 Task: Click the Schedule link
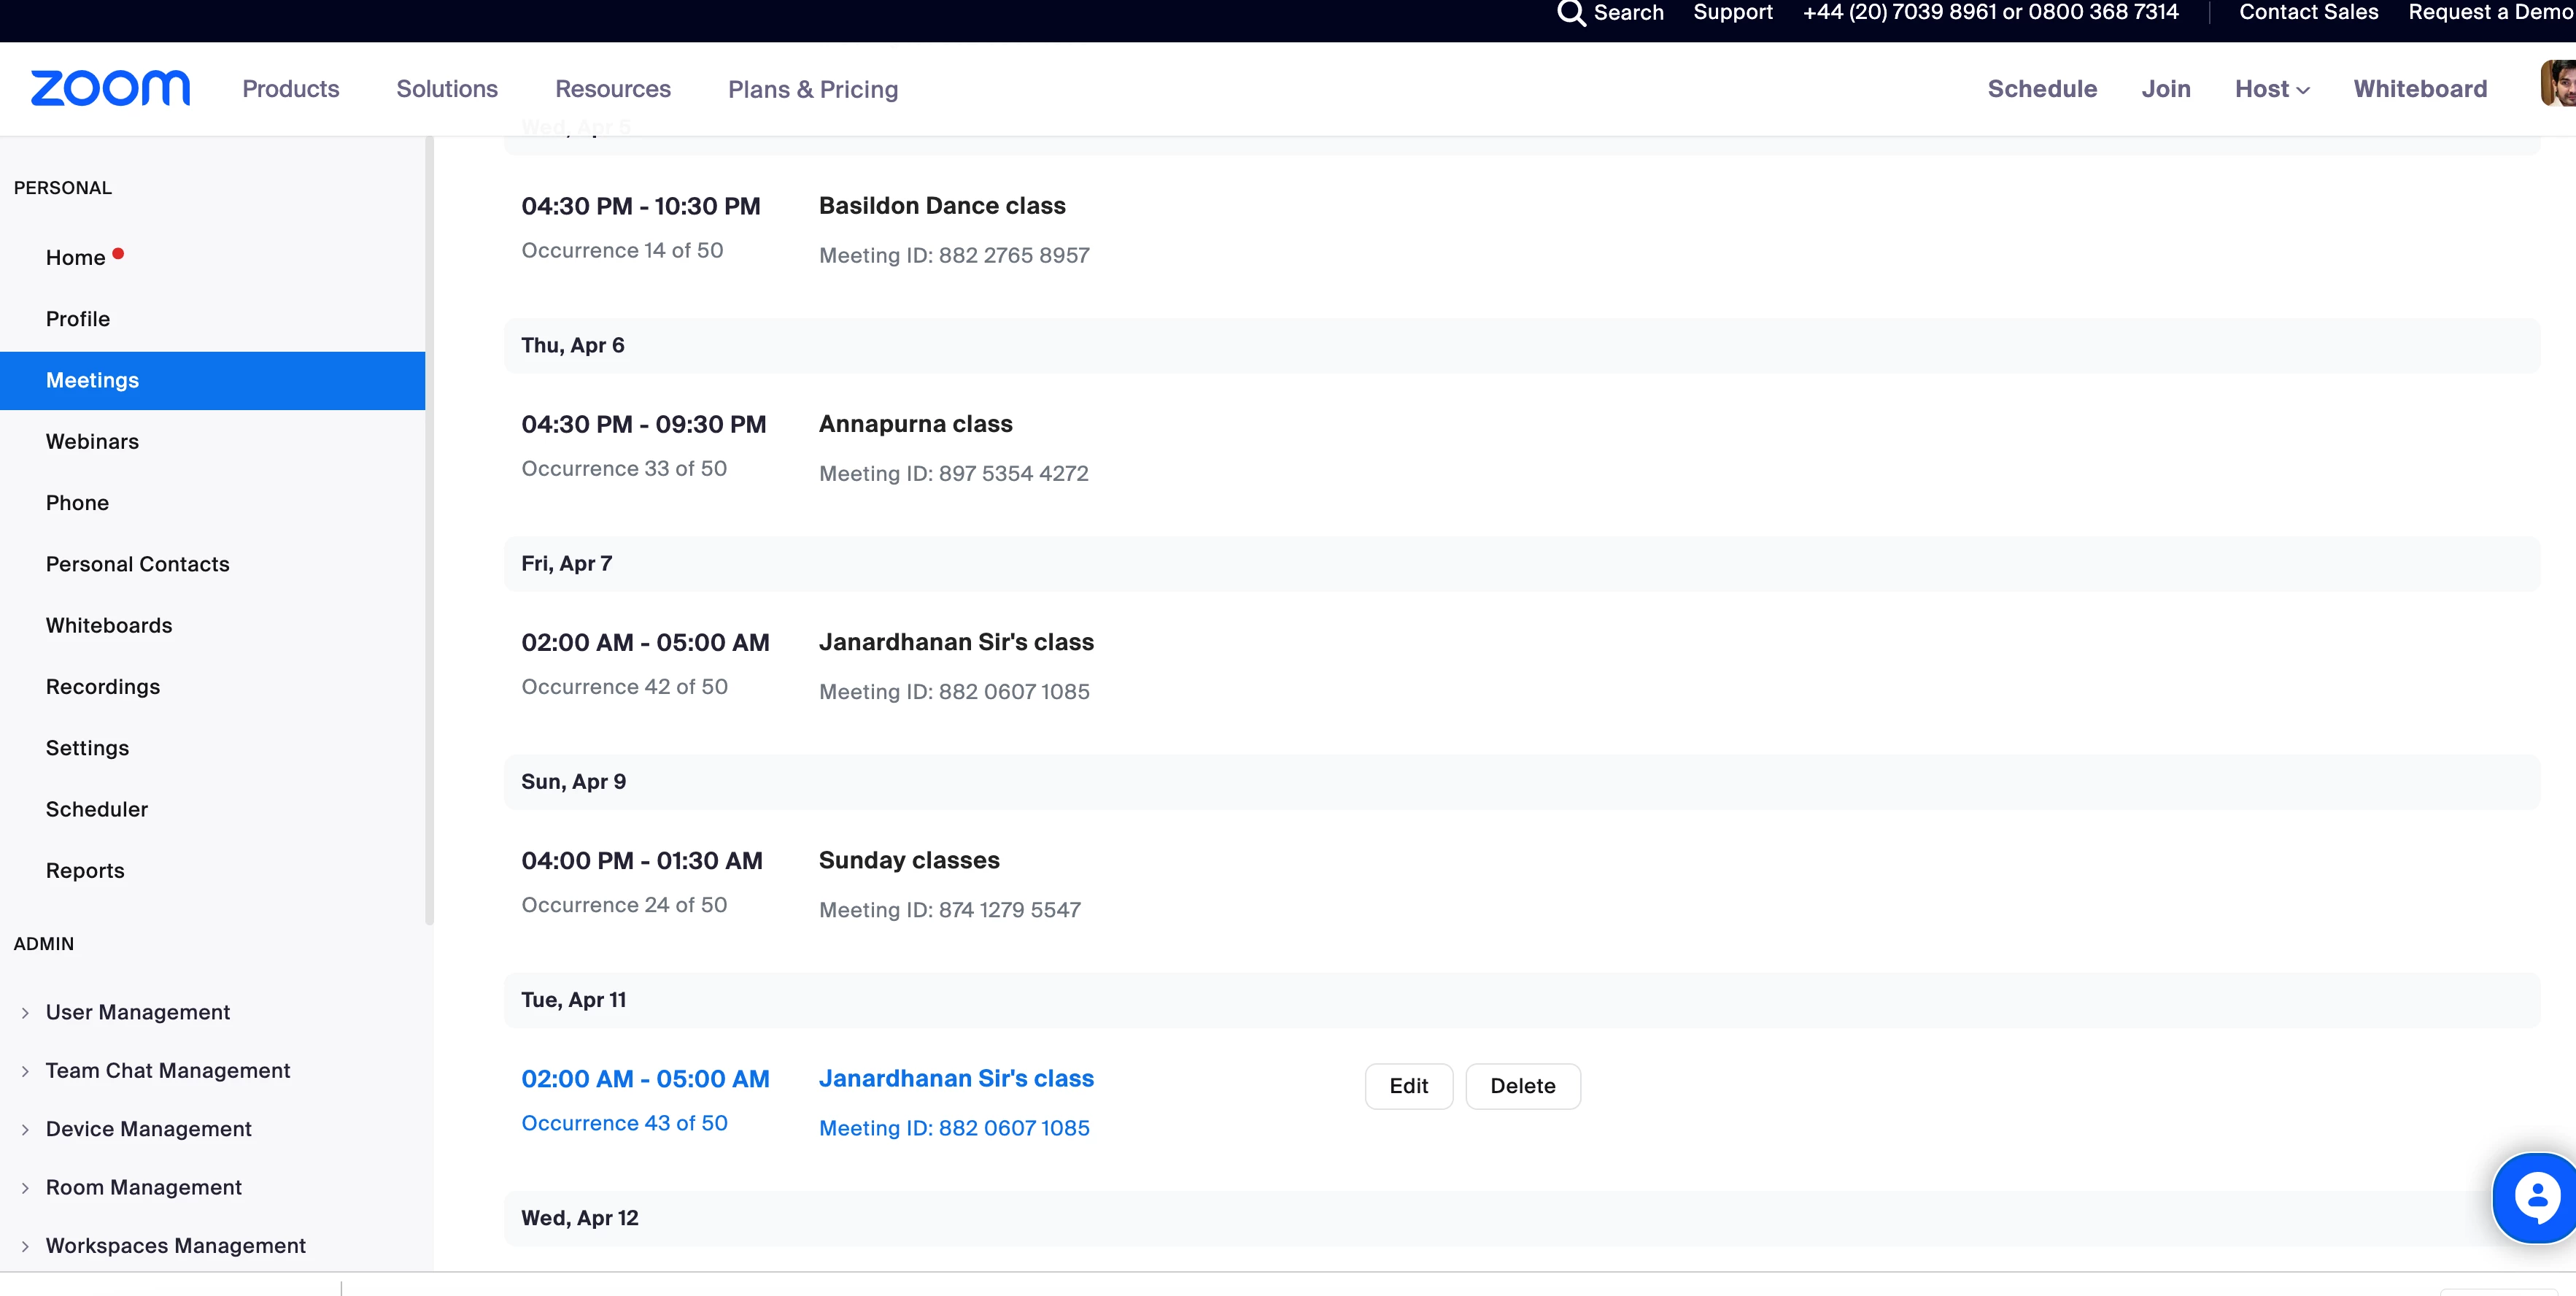click(2042, 89)
